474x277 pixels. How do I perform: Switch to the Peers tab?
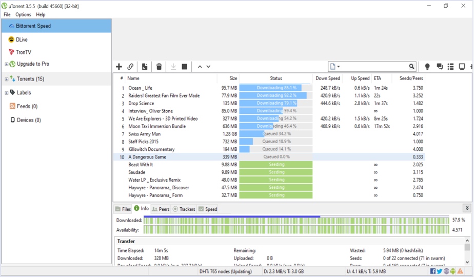tap(161, 209)
